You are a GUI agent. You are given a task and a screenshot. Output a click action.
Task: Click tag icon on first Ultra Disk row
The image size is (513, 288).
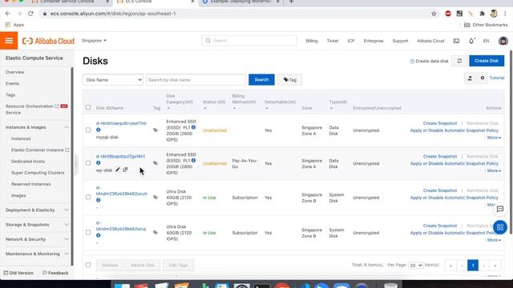tap(156, 198)
